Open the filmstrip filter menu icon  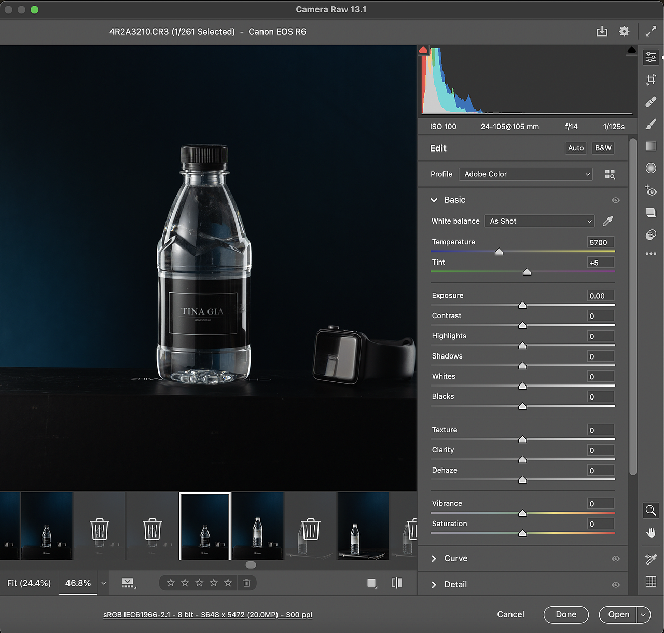click(128, 583)
